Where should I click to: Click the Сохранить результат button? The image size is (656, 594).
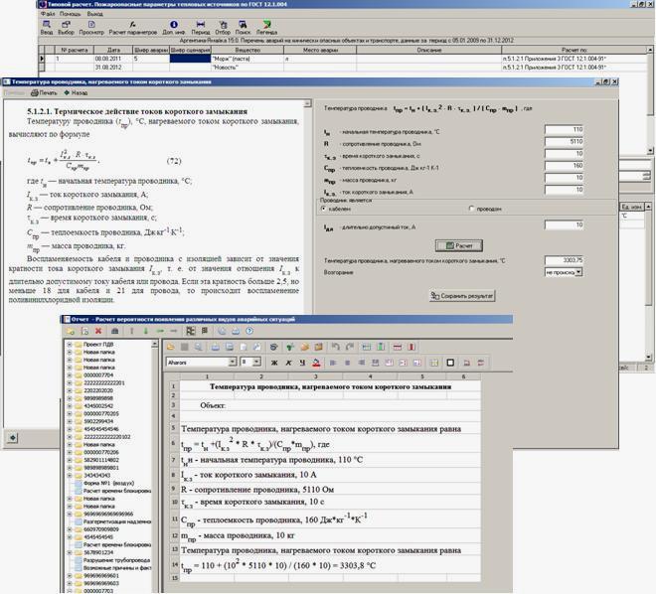pyautogui.click(x=461, y=295)
